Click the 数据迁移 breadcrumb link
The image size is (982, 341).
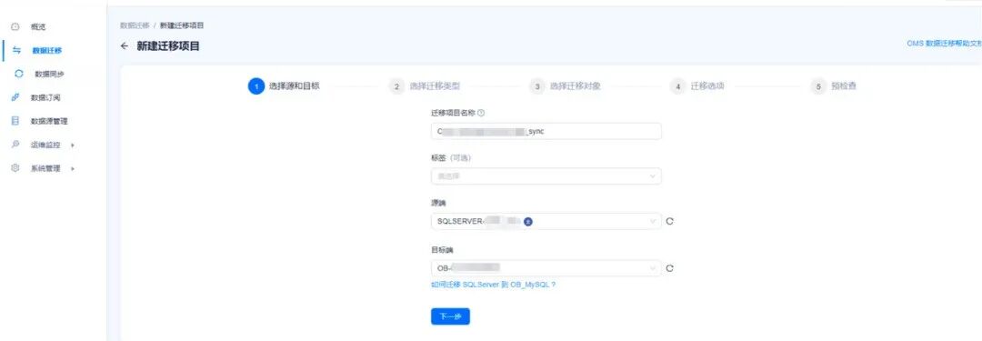click(x=135, y=25)
